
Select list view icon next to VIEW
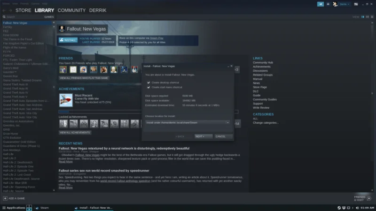(368, 17)
